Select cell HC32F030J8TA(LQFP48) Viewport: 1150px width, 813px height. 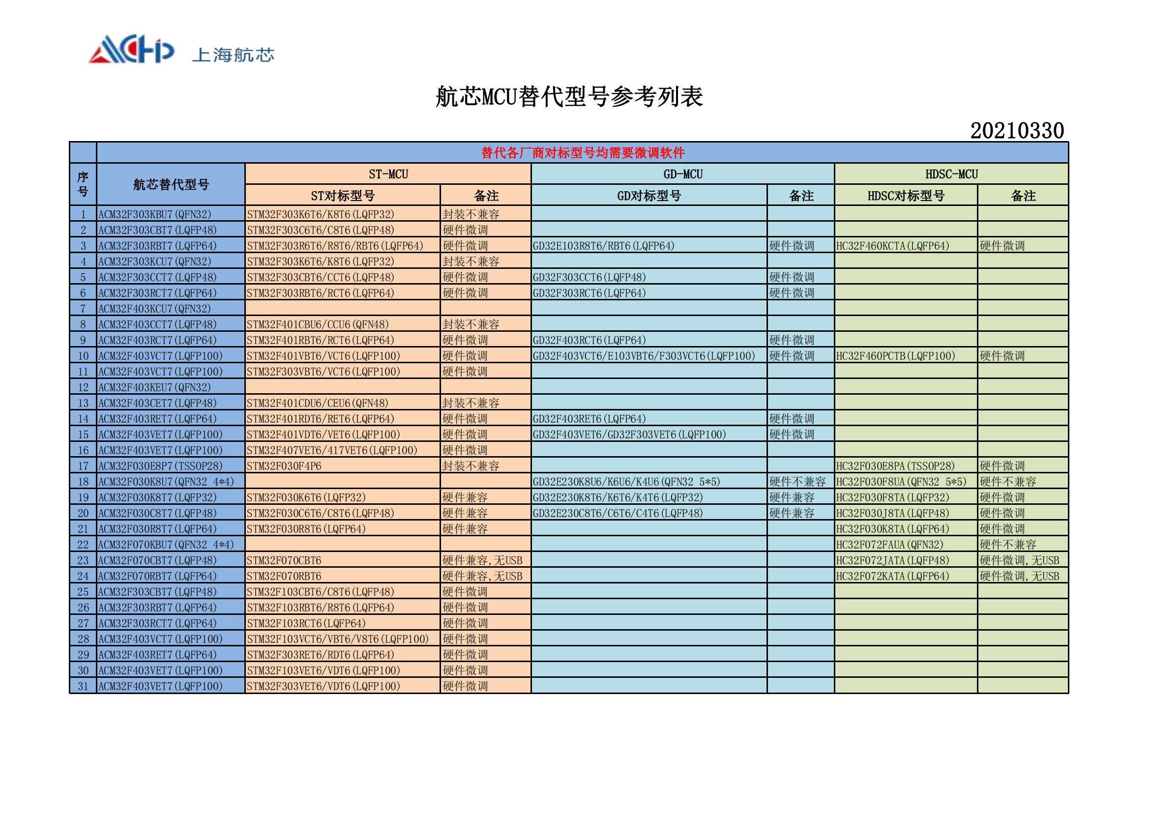pos(906,513)
